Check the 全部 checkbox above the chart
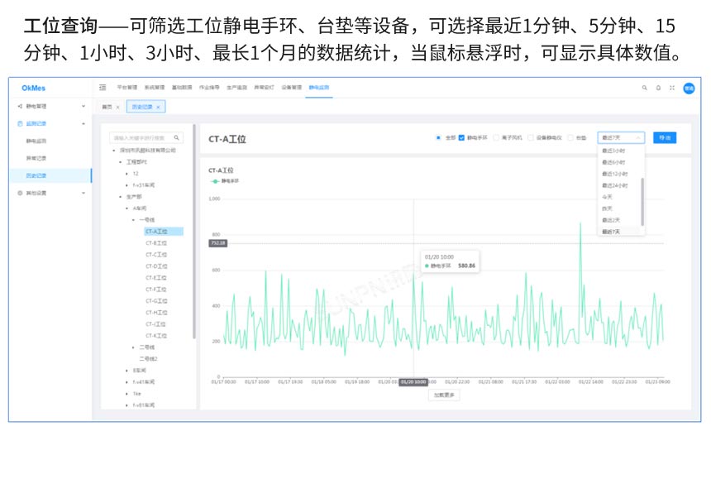The width and height of the screenshot is (711, 479). pos(438,137)
